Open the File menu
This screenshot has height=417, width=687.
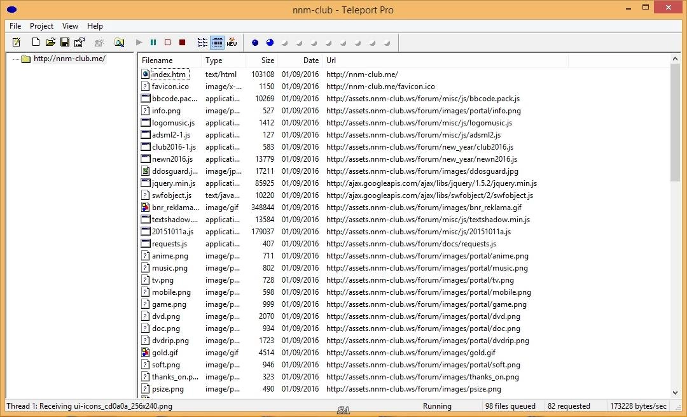[x=15, y=26]
